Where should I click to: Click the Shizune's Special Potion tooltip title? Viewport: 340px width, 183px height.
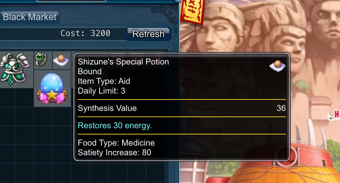(123, 62)
